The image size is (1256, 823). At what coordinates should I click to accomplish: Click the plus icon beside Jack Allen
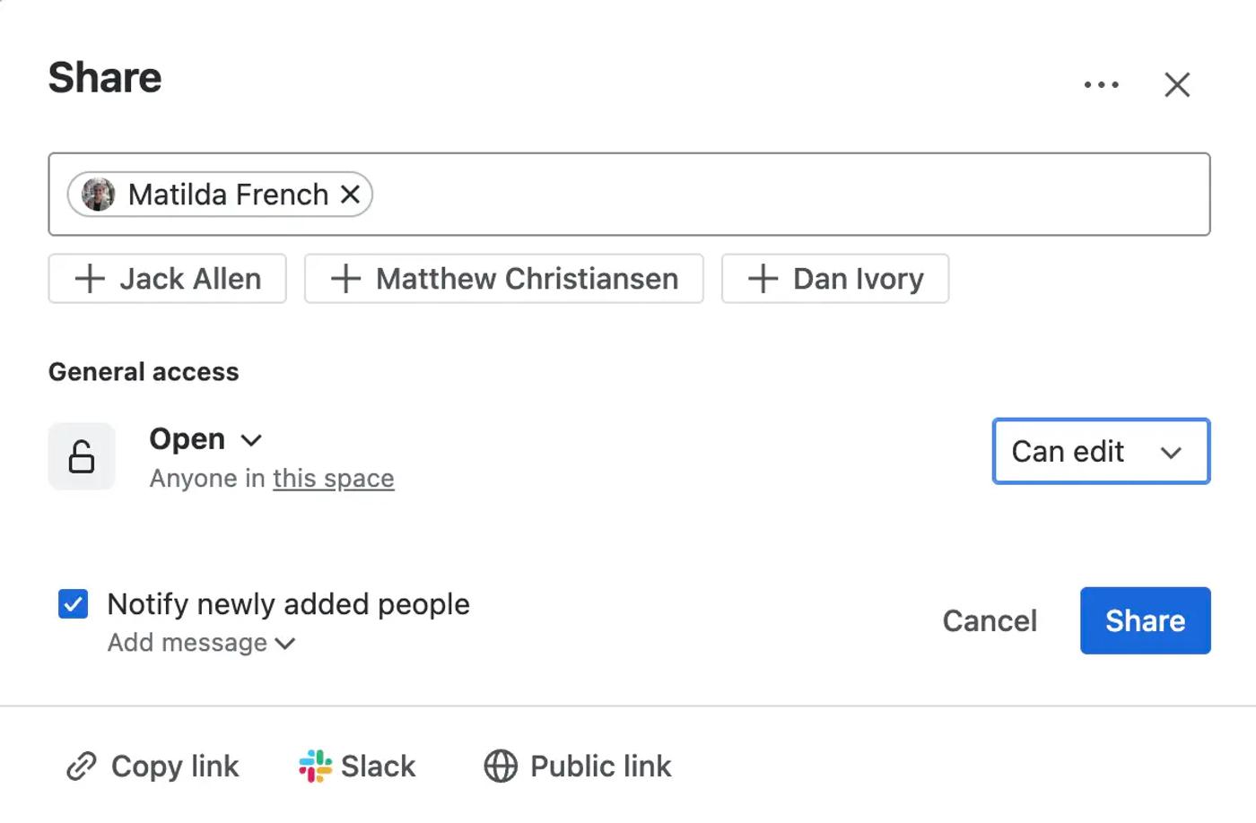90,279
